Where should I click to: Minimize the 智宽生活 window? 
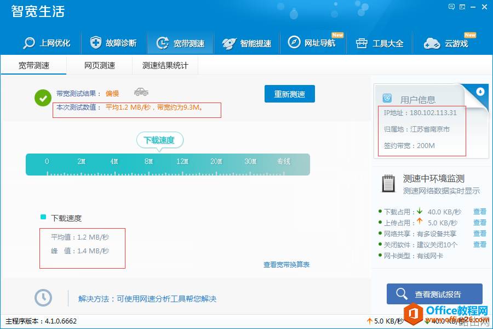(x=473, y=7)
